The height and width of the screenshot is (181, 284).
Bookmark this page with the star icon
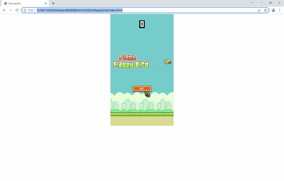pyautogui.click(x=266, y=10)
